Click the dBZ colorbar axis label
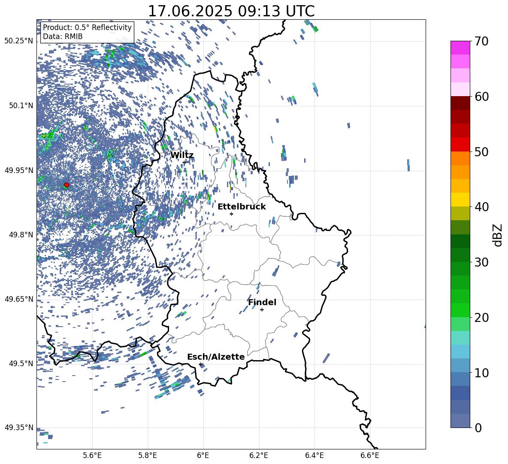Viewport: 508px width, 464px height. pos(498,235)
